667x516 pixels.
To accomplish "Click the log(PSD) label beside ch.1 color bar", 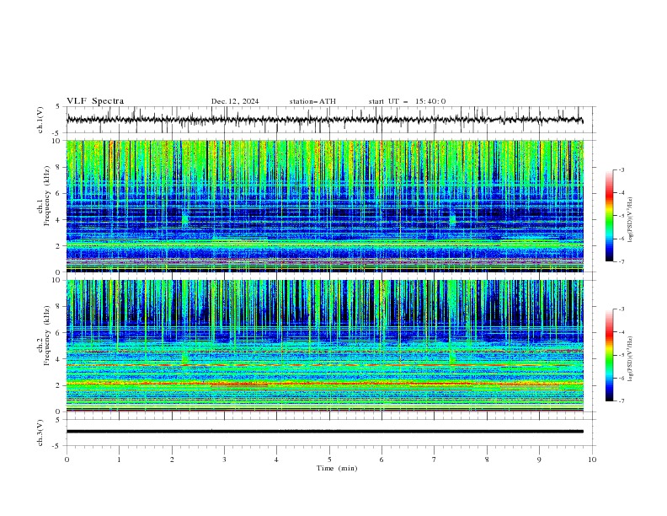I will pos(630,220).
